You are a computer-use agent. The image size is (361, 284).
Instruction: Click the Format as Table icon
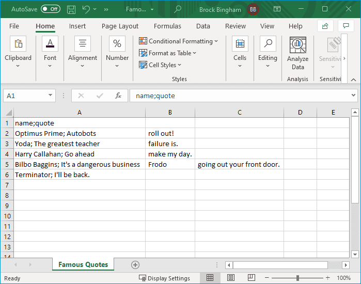point(143,53)
